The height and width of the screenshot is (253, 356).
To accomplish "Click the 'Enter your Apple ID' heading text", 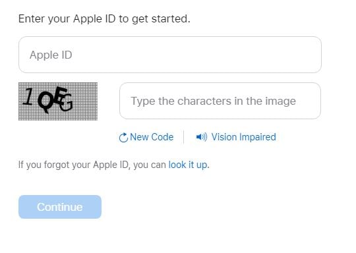I will click(x=104, y=19).
